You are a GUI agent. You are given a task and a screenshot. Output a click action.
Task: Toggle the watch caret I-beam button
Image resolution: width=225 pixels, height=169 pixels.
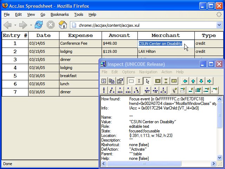139,81
